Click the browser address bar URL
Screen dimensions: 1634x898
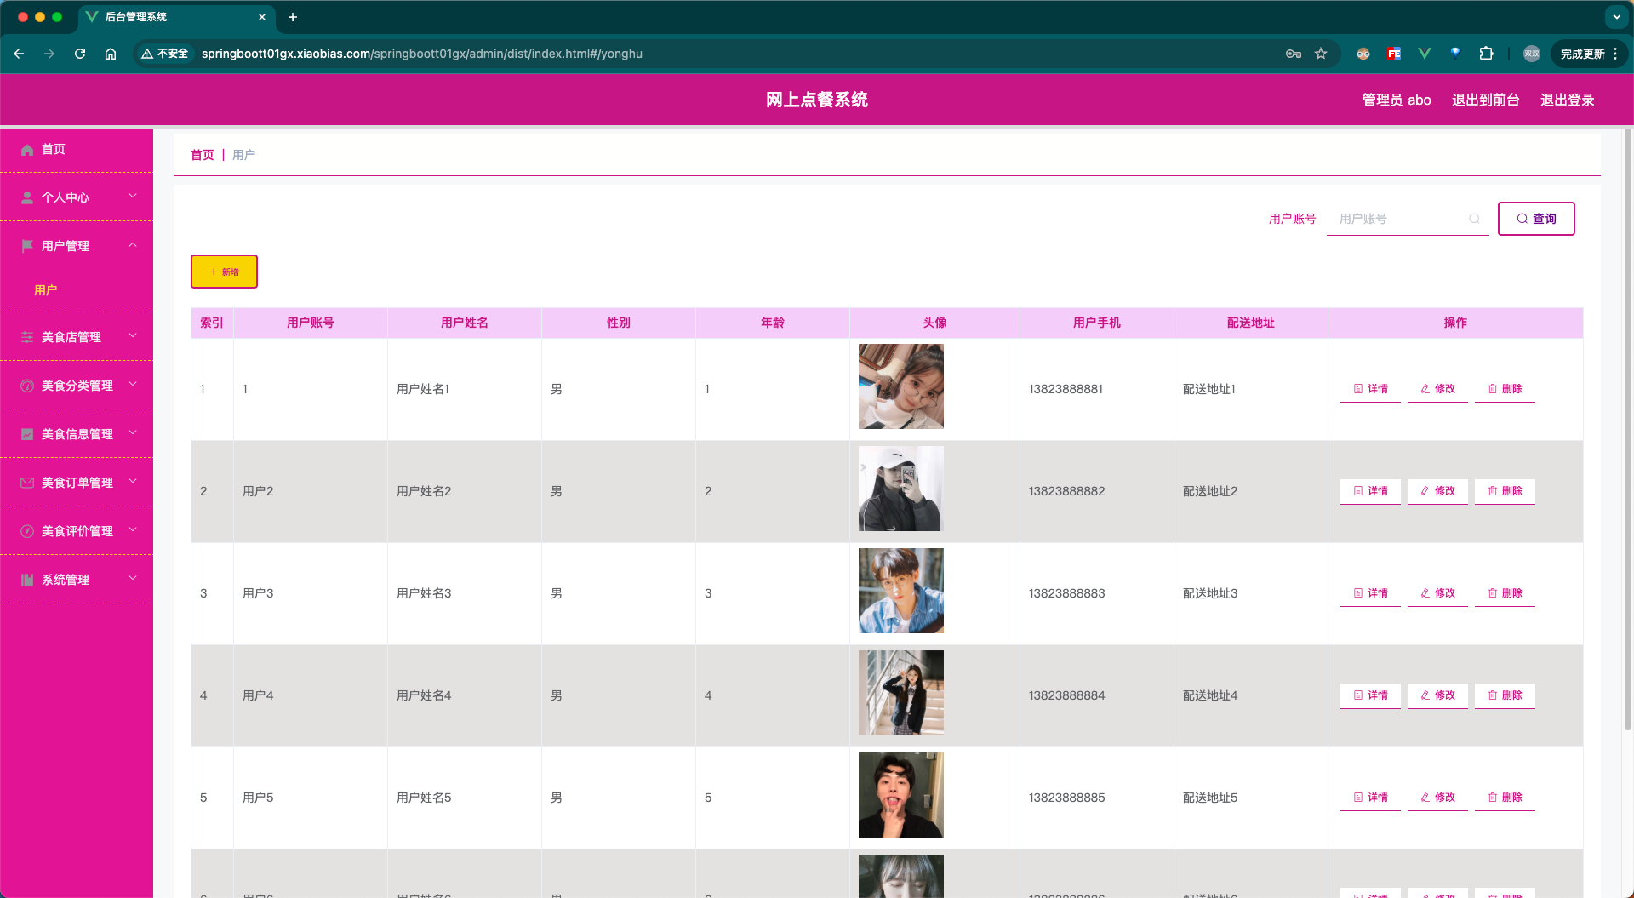[422, 54]
